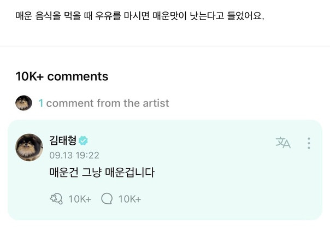This screenshot has width=330, height=230.
Task: Click the teal number 1 in the artist comment line
Action: coord(41,103)
